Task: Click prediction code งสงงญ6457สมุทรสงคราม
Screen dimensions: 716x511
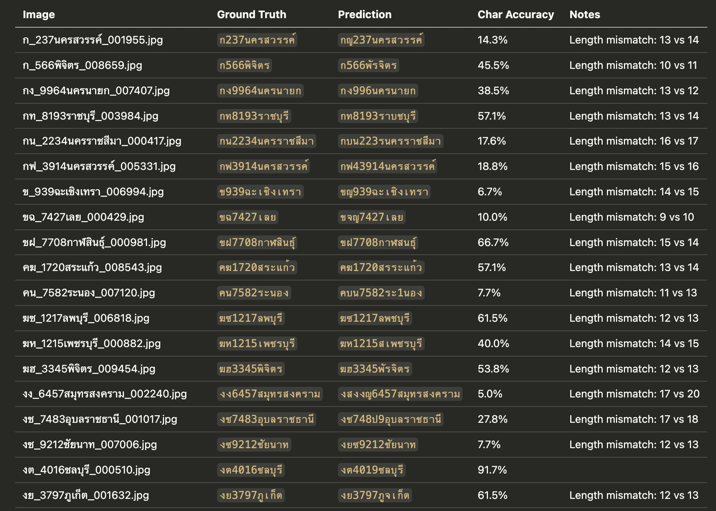Action: [400, 394]
